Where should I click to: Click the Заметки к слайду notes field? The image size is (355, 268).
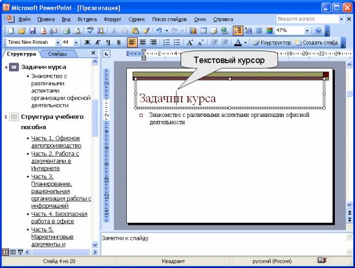(x=223, y=244)
